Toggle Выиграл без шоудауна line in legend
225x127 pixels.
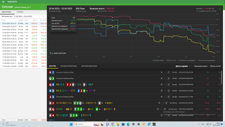click(x=206, y=60)
